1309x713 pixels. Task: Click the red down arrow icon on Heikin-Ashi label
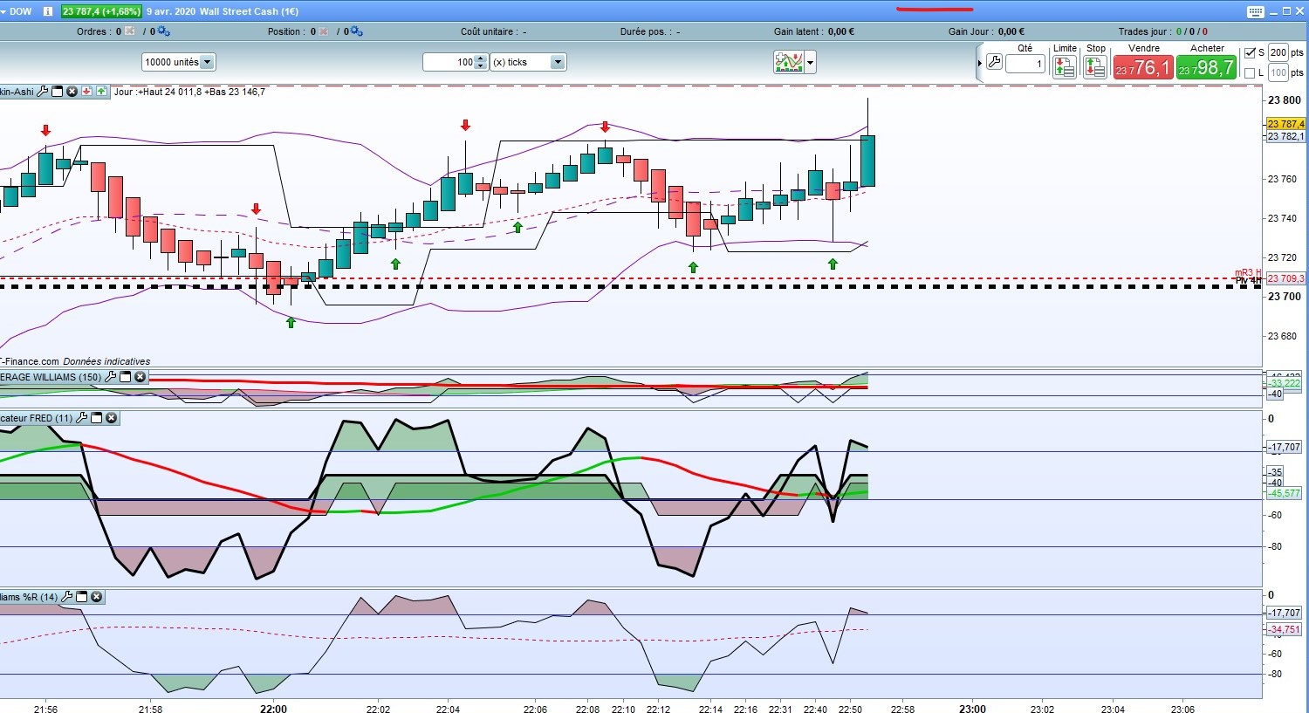(x=87, y=91)
